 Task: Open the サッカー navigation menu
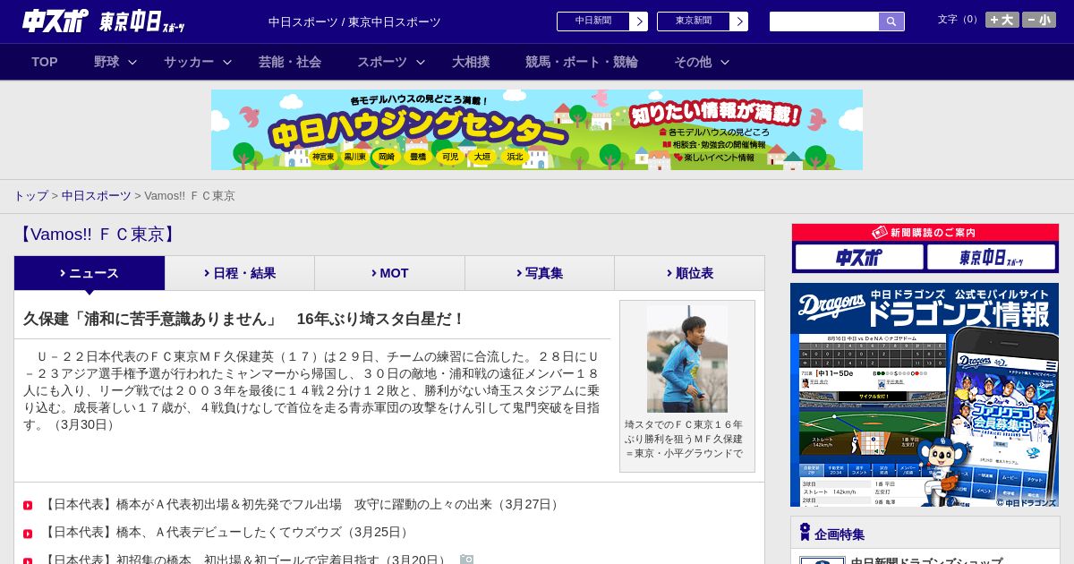[189, 62]
